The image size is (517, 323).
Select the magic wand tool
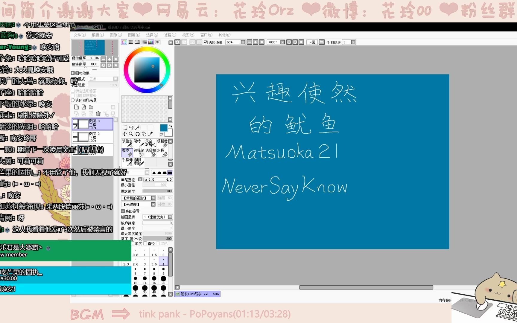pyautogui.click(x=137, y=128)
